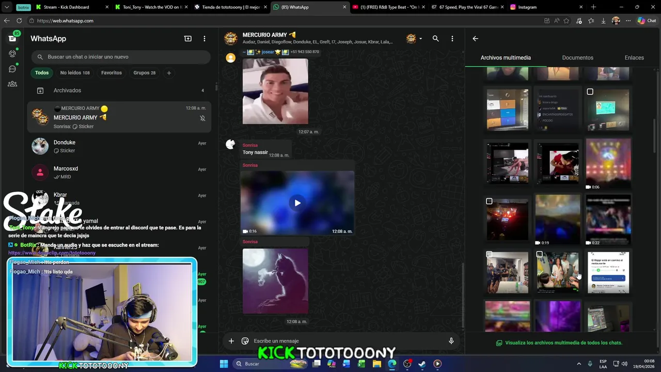Open Communities icon in left rail
The height and width of the screenshot is (372, 661).
tap(12, 84)
